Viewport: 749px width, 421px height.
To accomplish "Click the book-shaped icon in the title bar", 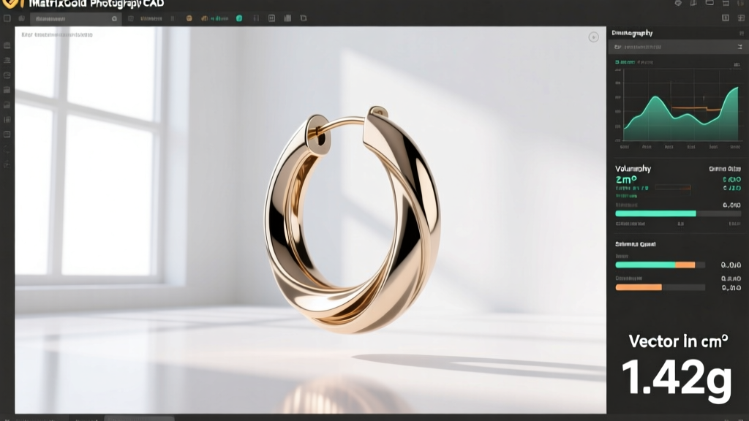I will click(x=693, y=4).
